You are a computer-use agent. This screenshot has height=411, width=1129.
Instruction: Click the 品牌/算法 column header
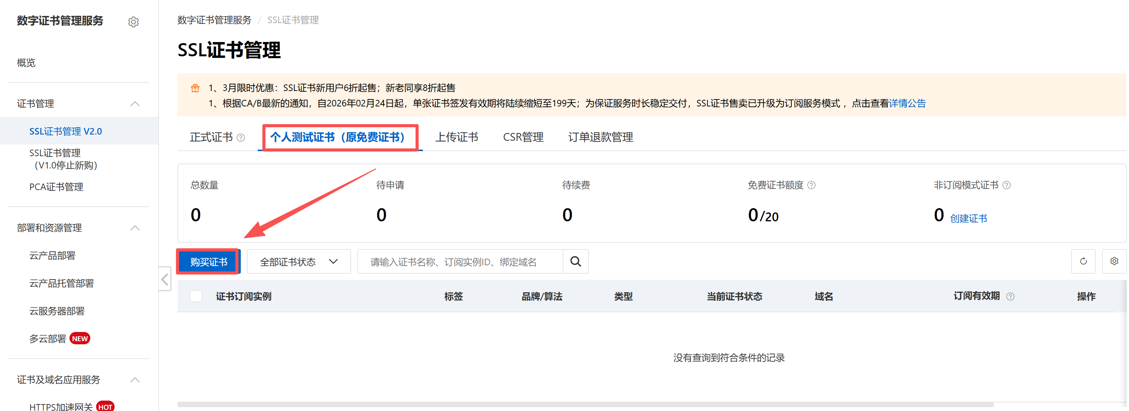(542, 296)
